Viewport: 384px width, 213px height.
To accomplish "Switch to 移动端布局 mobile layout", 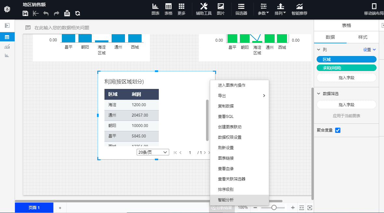I will pos(374,9).
